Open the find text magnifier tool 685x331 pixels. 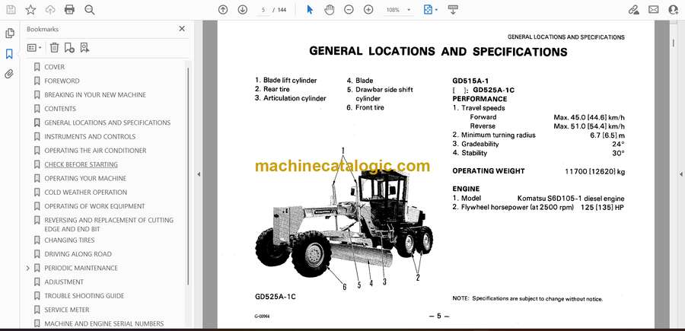click(x=90, y=10)
